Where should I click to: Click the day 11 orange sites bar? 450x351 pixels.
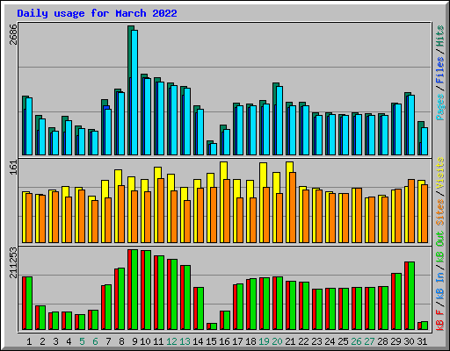click(161, 211)
